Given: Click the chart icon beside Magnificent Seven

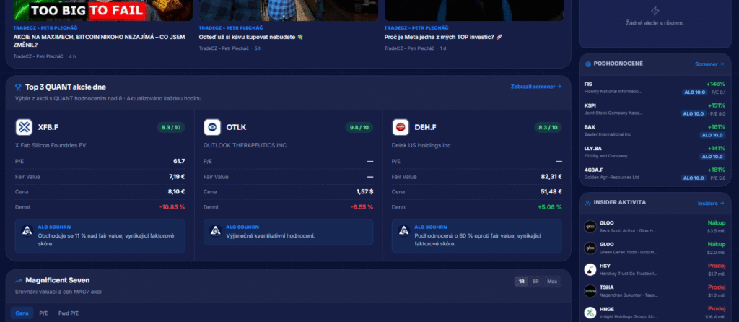Looking at the screenshot, I should [x=18, y=281].
